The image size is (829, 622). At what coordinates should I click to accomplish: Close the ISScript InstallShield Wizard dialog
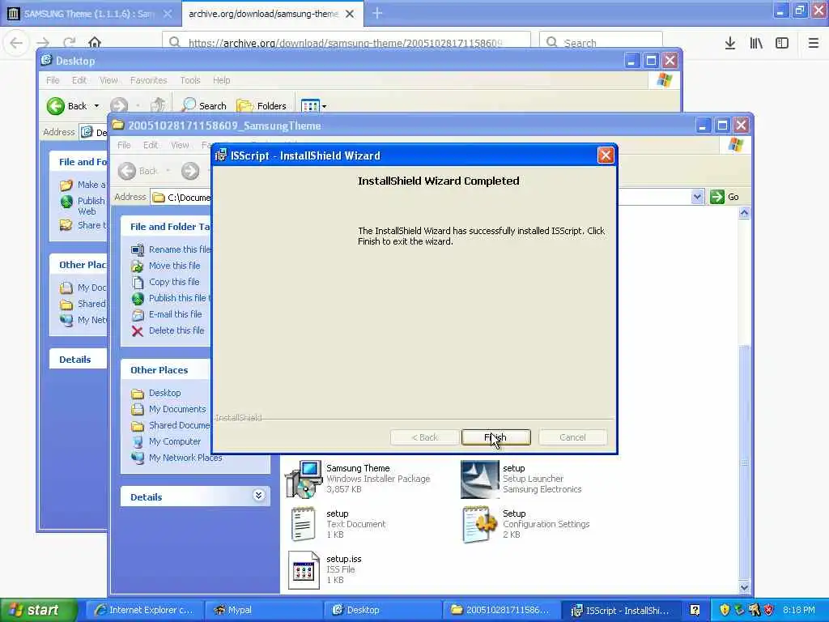[x=606, y=155]
